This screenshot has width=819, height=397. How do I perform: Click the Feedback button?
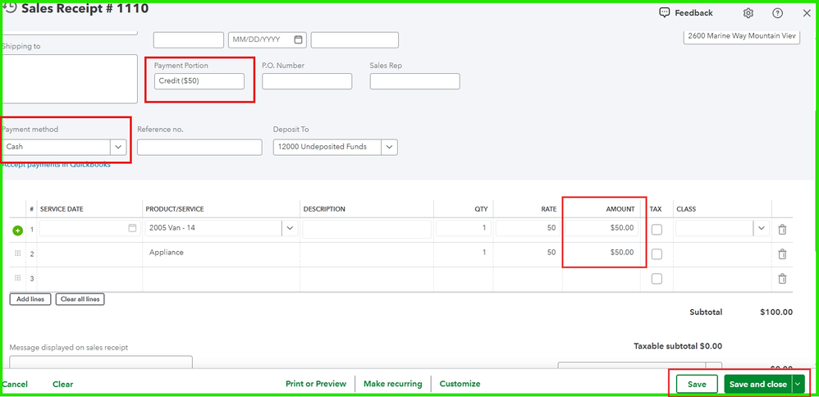(686, 12)
